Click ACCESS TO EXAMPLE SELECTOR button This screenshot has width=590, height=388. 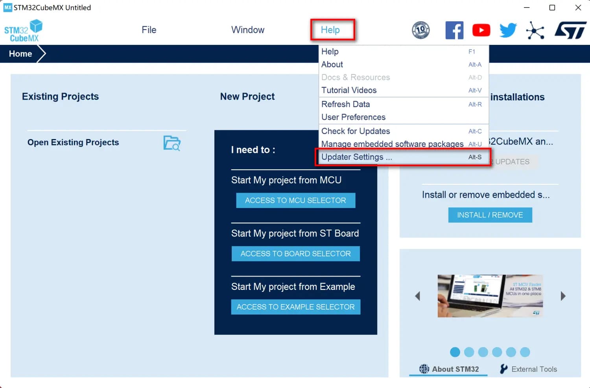[x=295, y=307]
